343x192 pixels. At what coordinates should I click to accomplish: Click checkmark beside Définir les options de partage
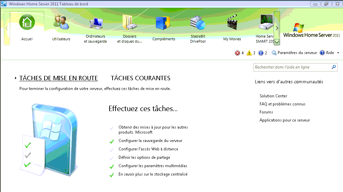112,158
